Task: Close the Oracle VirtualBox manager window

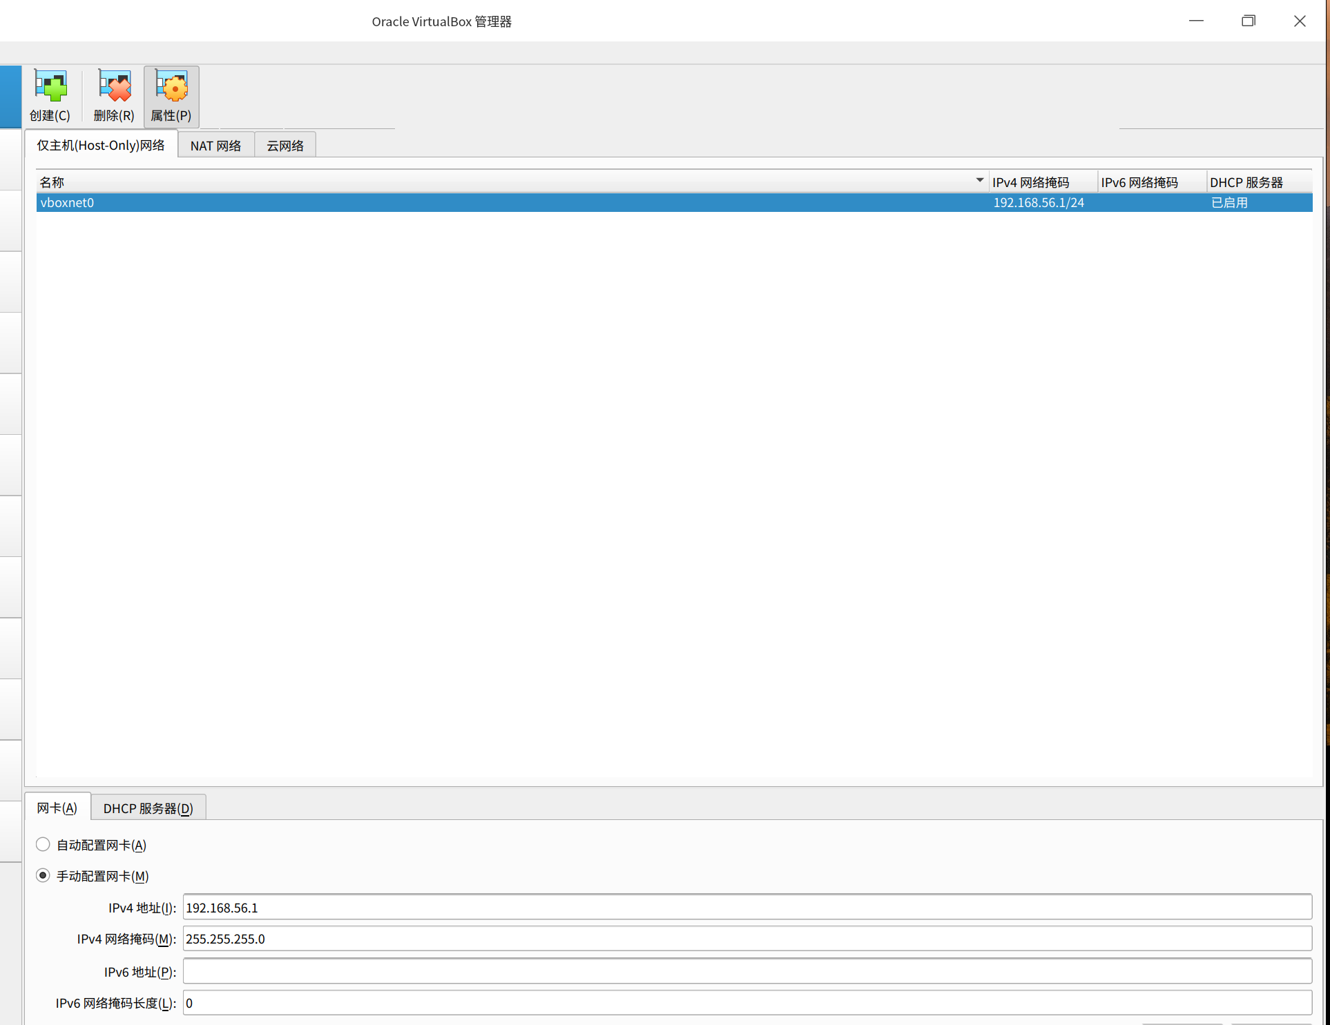Action: coord(1300,21)
